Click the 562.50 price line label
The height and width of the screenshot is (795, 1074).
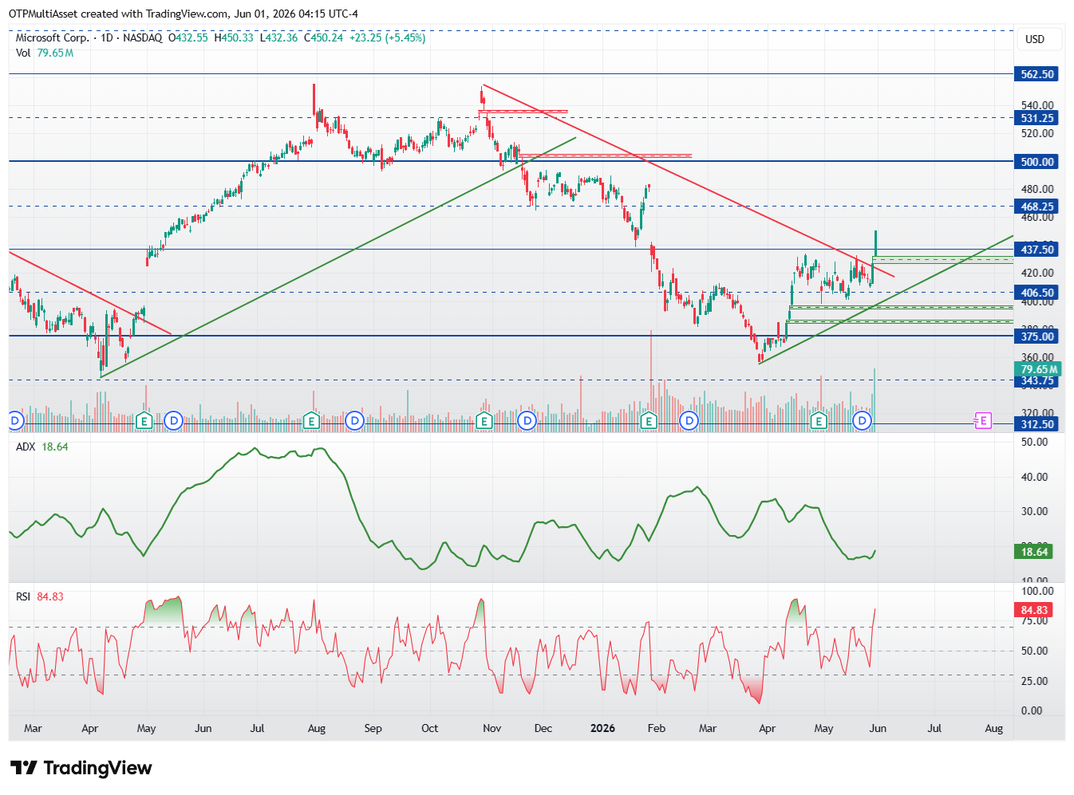coord(1037,74)
